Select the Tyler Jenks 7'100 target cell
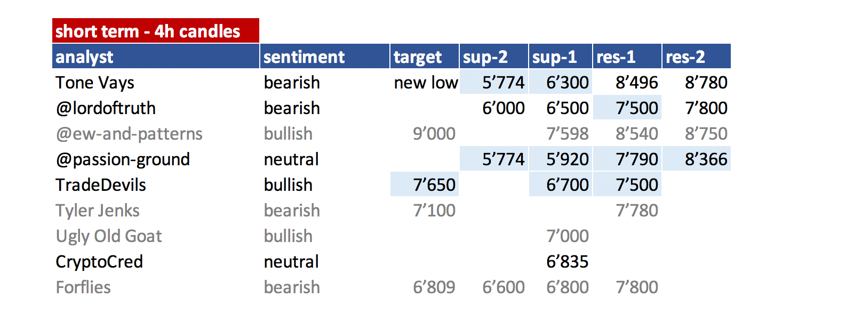 [x=434, y=211]
